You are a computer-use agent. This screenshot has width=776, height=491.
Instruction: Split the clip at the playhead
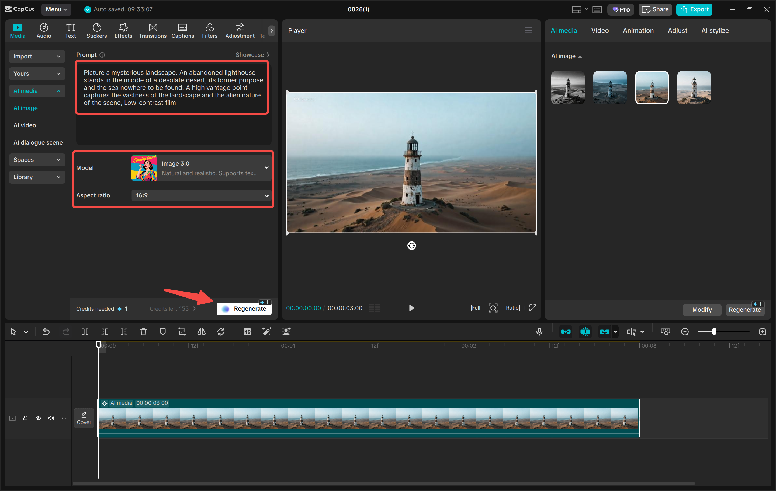pos(85,332)
